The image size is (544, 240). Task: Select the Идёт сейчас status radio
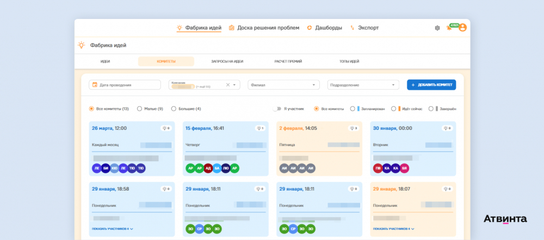393,109
